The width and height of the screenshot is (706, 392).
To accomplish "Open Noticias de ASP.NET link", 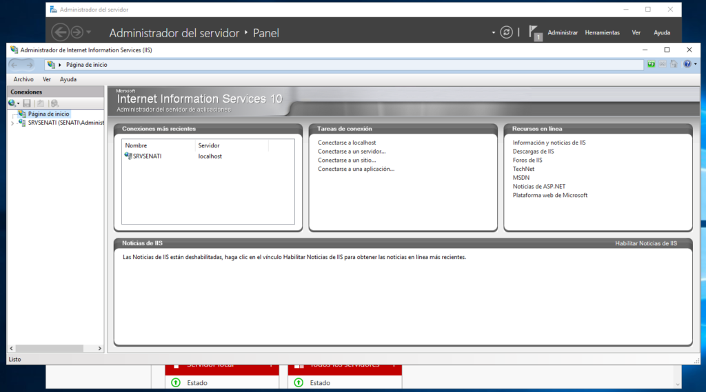I will point(539,186).
